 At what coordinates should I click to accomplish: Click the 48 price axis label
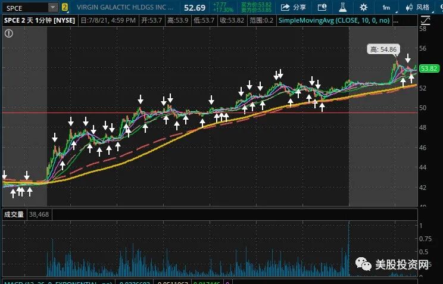(423, 127)
